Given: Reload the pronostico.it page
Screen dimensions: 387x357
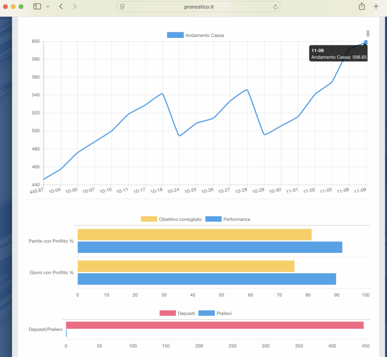Looking at the screenshot, I should coord(275,6).
